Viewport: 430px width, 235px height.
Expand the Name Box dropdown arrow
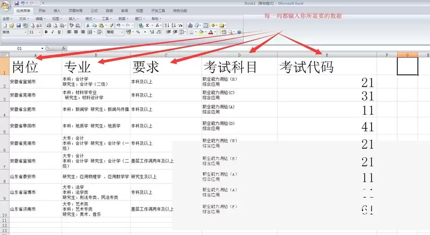point(42,49)
